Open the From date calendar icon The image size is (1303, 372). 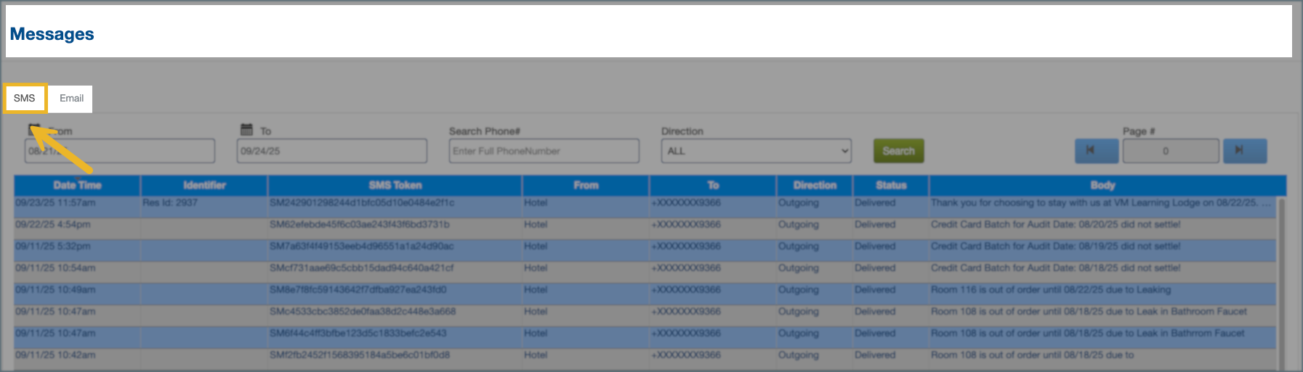(34, 130)
